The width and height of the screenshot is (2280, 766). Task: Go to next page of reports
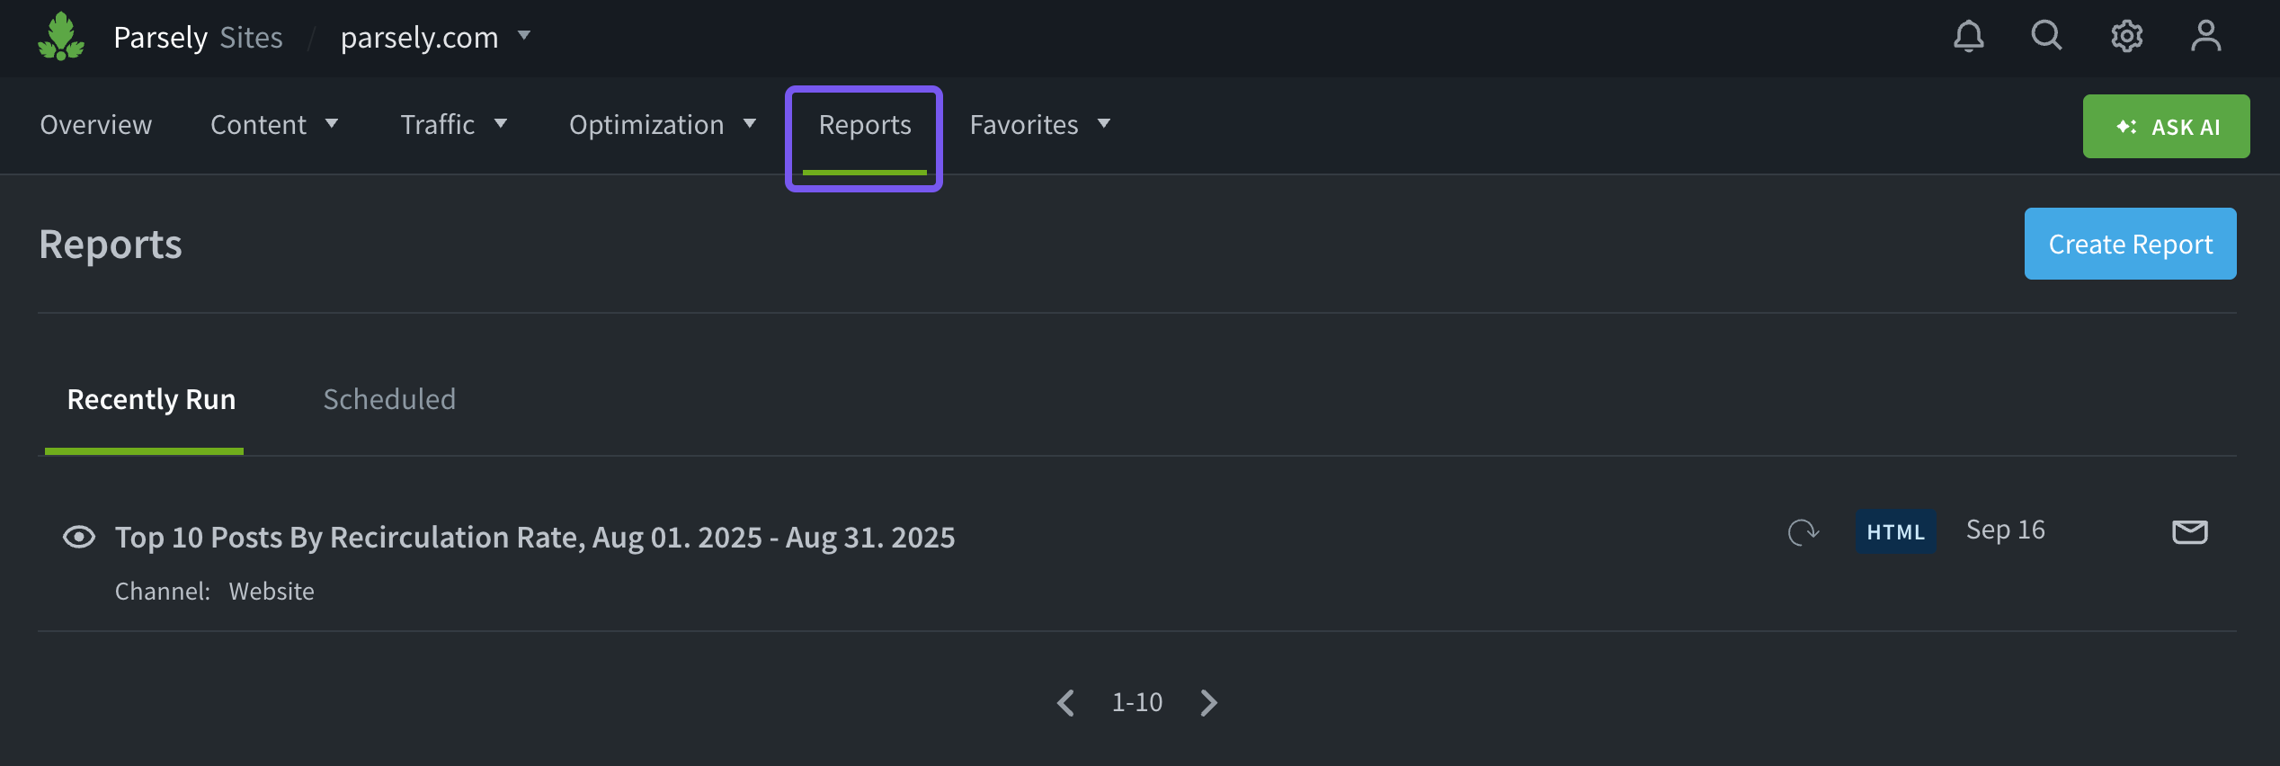pyautogui.click(x=1209, y=702)
